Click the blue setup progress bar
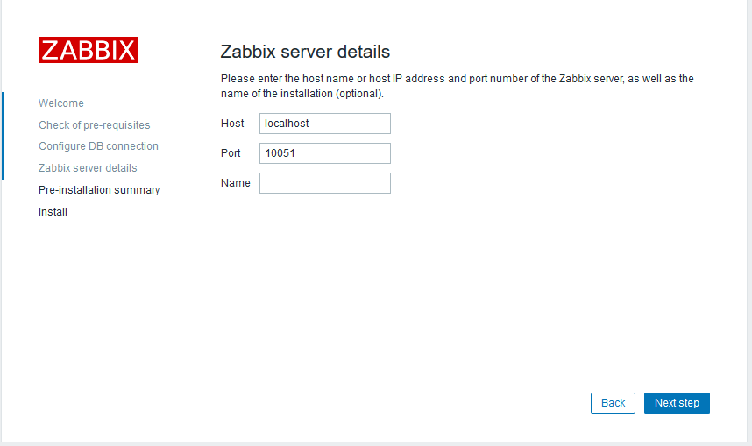Image resolution: width=752 pixels, height=446 pixels. click(3, 136)
